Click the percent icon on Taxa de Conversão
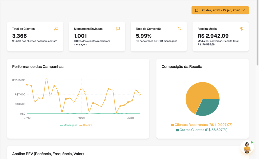Image resolution: width=259 pixels, height=159 pixels. 180,29
